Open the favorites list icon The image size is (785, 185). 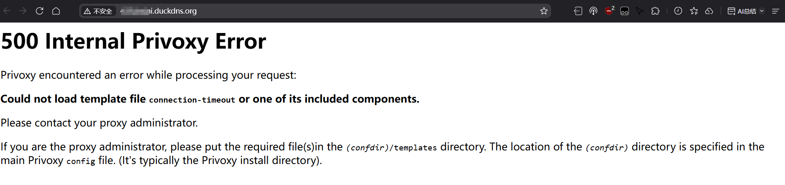pyautogui.click(x=694, y=11)
